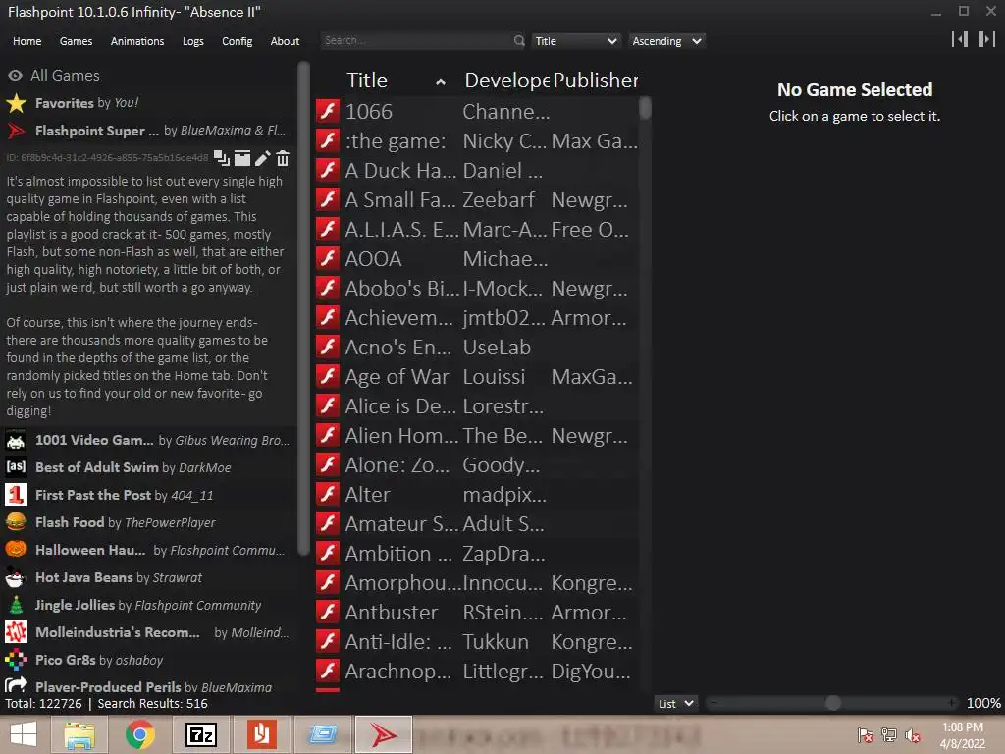The height and width of the screenshot is (754, 1005).
Task: Click the edit playlist pencil icon
Action: pos(263,158)
